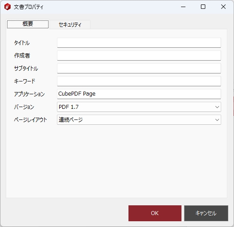The image size is (234, 227).
Task: Open the バージョン dropdown arrow
Action: pos(217,107)
